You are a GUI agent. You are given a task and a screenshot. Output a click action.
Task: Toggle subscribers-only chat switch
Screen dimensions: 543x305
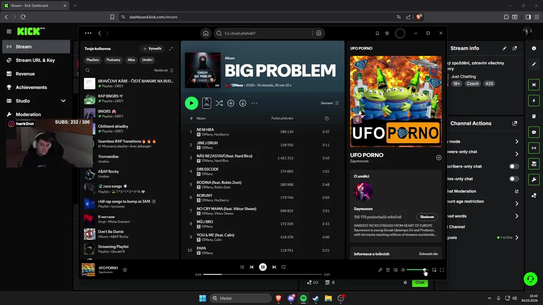(x=514, y=166)
